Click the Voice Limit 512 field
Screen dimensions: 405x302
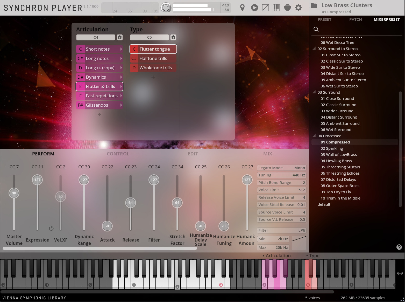click(282, 190)
